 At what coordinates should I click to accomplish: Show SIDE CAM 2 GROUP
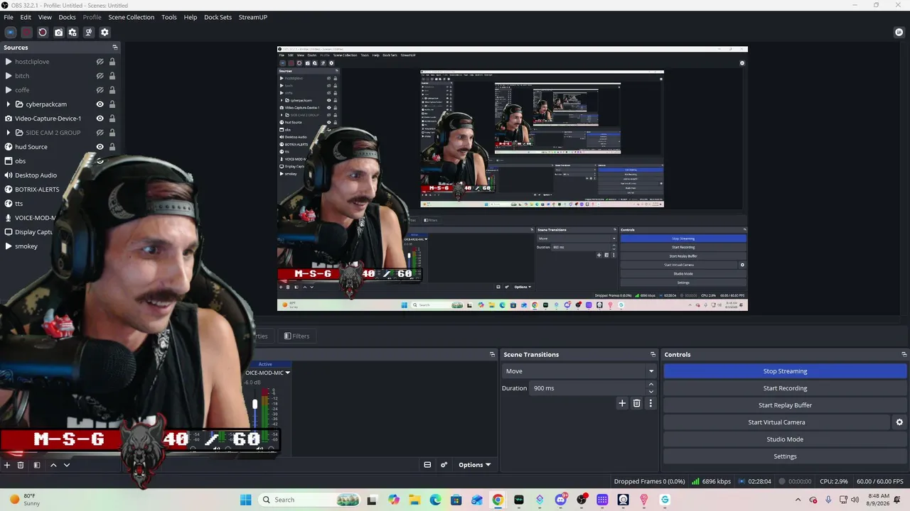coord(100,133)
